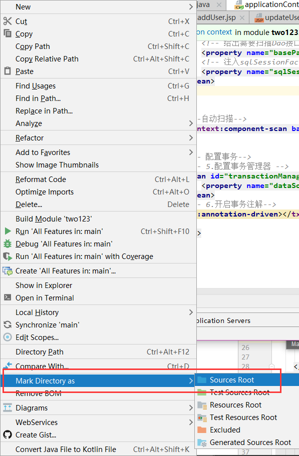This screenshot has width=299, height=456.
Task: Choose Generated Sources Root option
Action: (247, 442)
